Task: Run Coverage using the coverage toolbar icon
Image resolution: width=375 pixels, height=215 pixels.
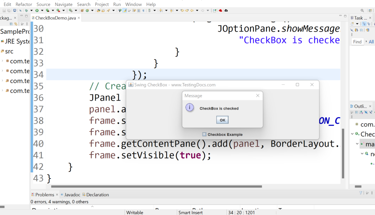Action: click(x=47, y=10)
